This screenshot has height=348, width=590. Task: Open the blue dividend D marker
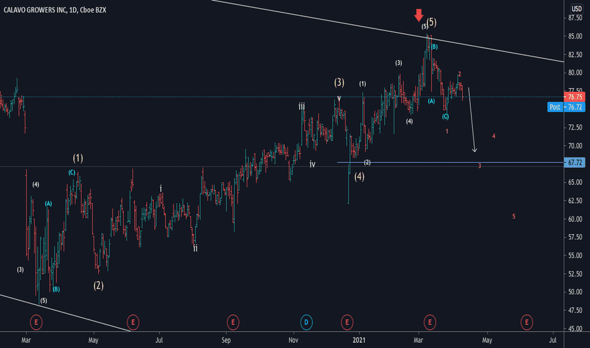pyautogui.click(x=306, y=322)
